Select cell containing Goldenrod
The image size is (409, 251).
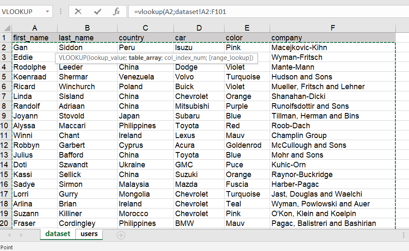tap(247, 145)
